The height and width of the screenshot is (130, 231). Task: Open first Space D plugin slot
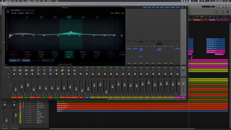click(129, 49)
